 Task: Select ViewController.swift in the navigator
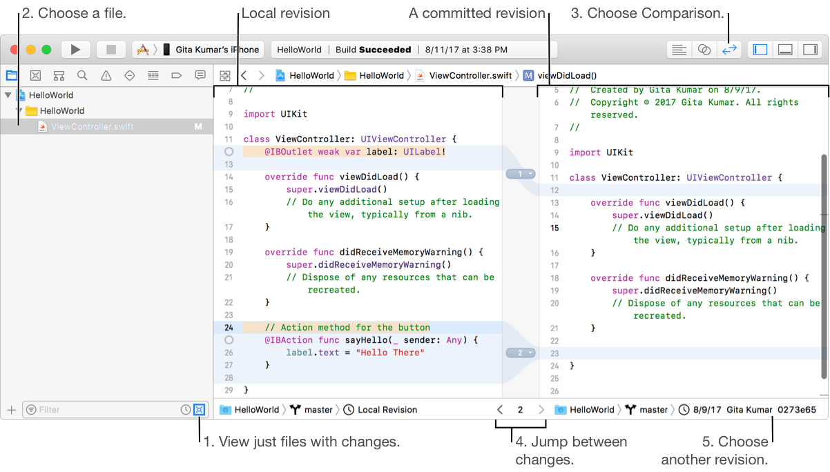[x=92, y=126]
